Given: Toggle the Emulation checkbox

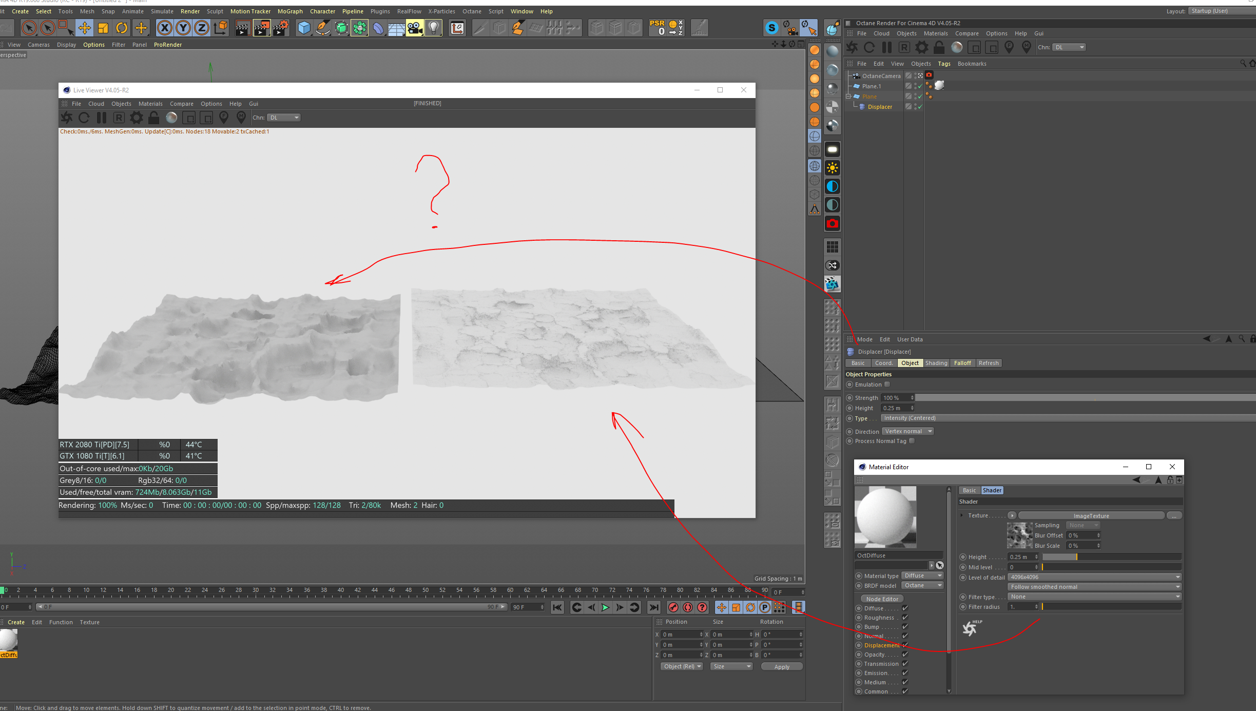Looking at the screenshot, I should click(x=887, y=384).
